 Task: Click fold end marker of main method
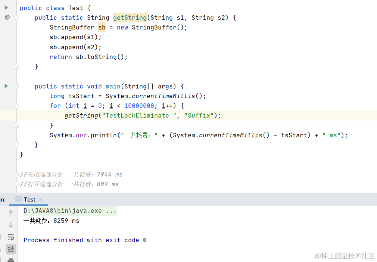(x=17, y=145)
